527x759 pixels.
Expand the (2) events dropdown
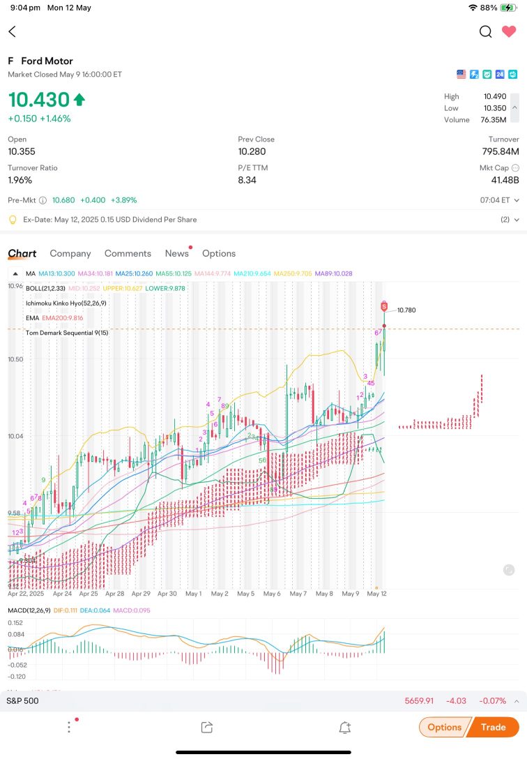(510, 220)
